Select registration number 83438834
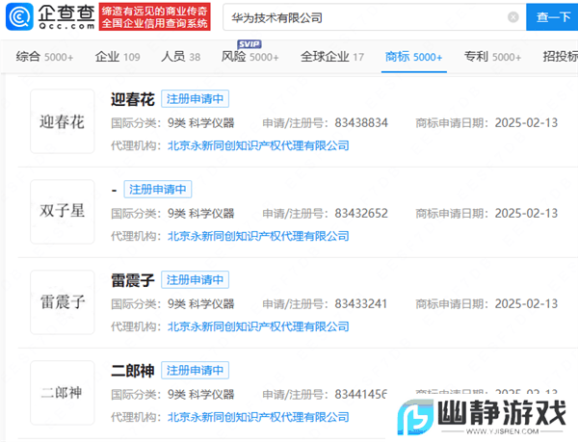Image resolution: width=578 pixels, height=442 pixels. click(361, 122)
